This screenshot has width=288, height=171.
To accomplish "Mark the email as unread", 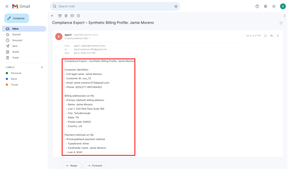I will pyautogui.click(x=72, y=16).
